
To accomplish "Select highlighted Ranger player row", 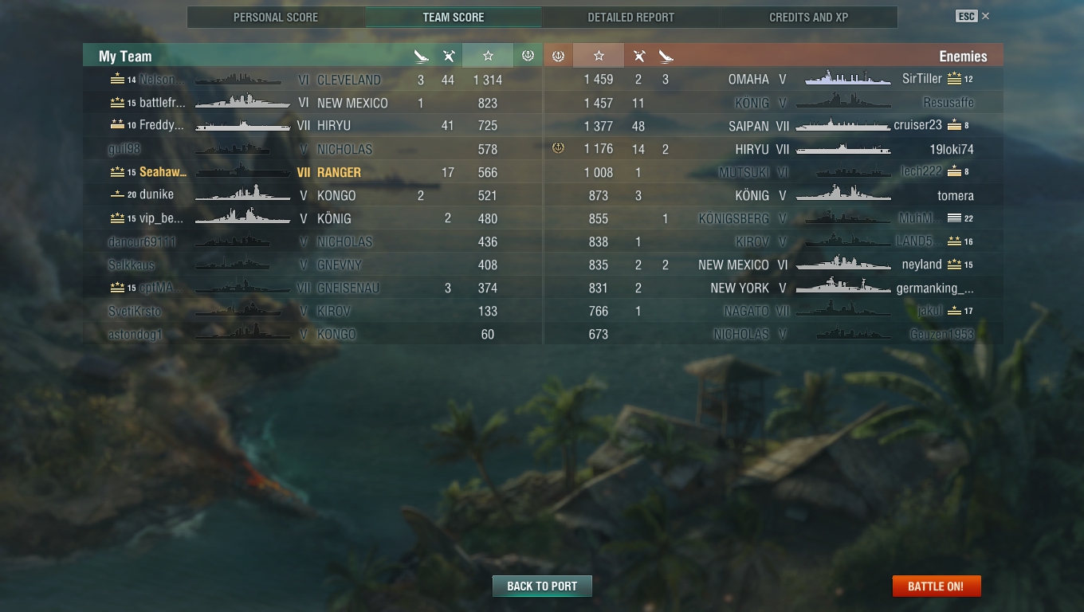I will [x=312, y=172].
